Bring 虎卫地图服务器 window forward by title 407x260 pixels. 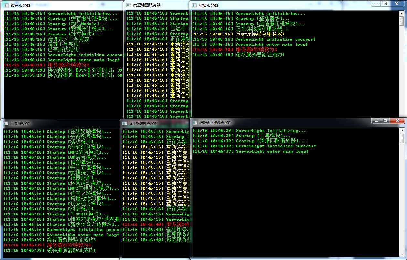[147, 5]
